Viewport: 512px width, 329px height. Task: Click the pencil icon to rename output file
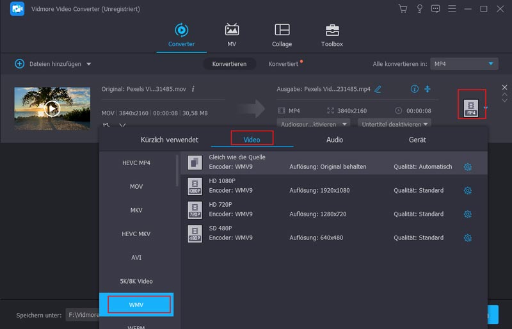[378, 89]
